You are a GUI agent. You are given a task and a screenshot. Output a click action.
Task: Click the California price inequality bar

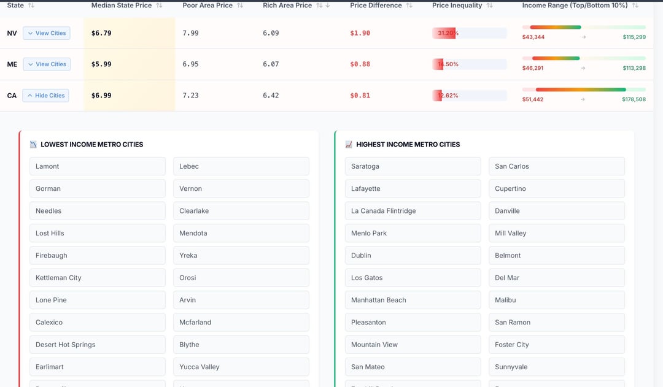tap(469, 96)
